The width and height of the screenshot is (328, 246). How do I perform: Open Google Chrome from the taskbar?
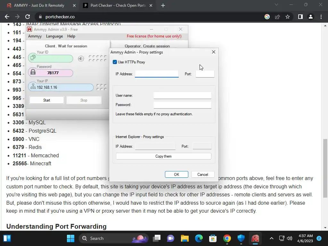pyautogui.click(x=227, y=238)
